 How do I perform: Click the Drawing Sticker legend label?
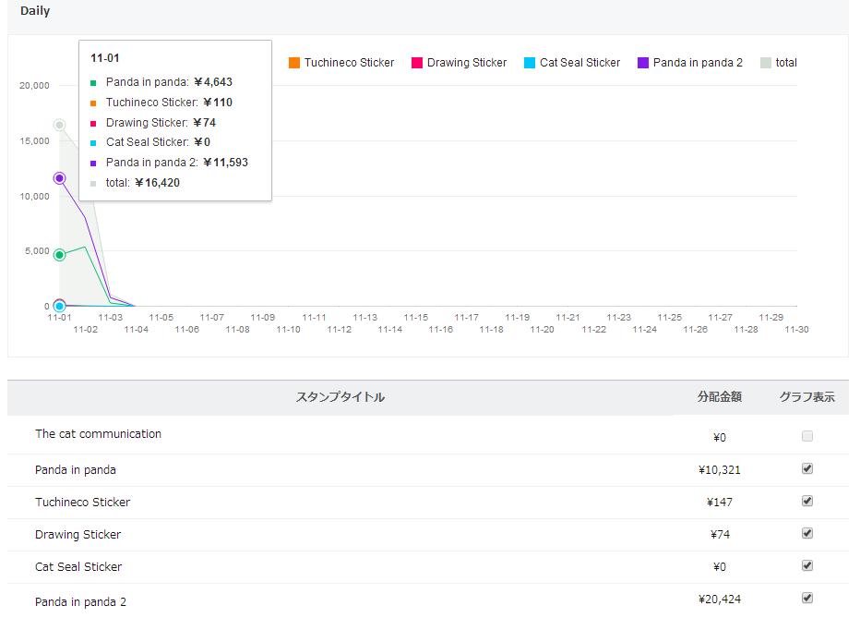pos(467,63)
